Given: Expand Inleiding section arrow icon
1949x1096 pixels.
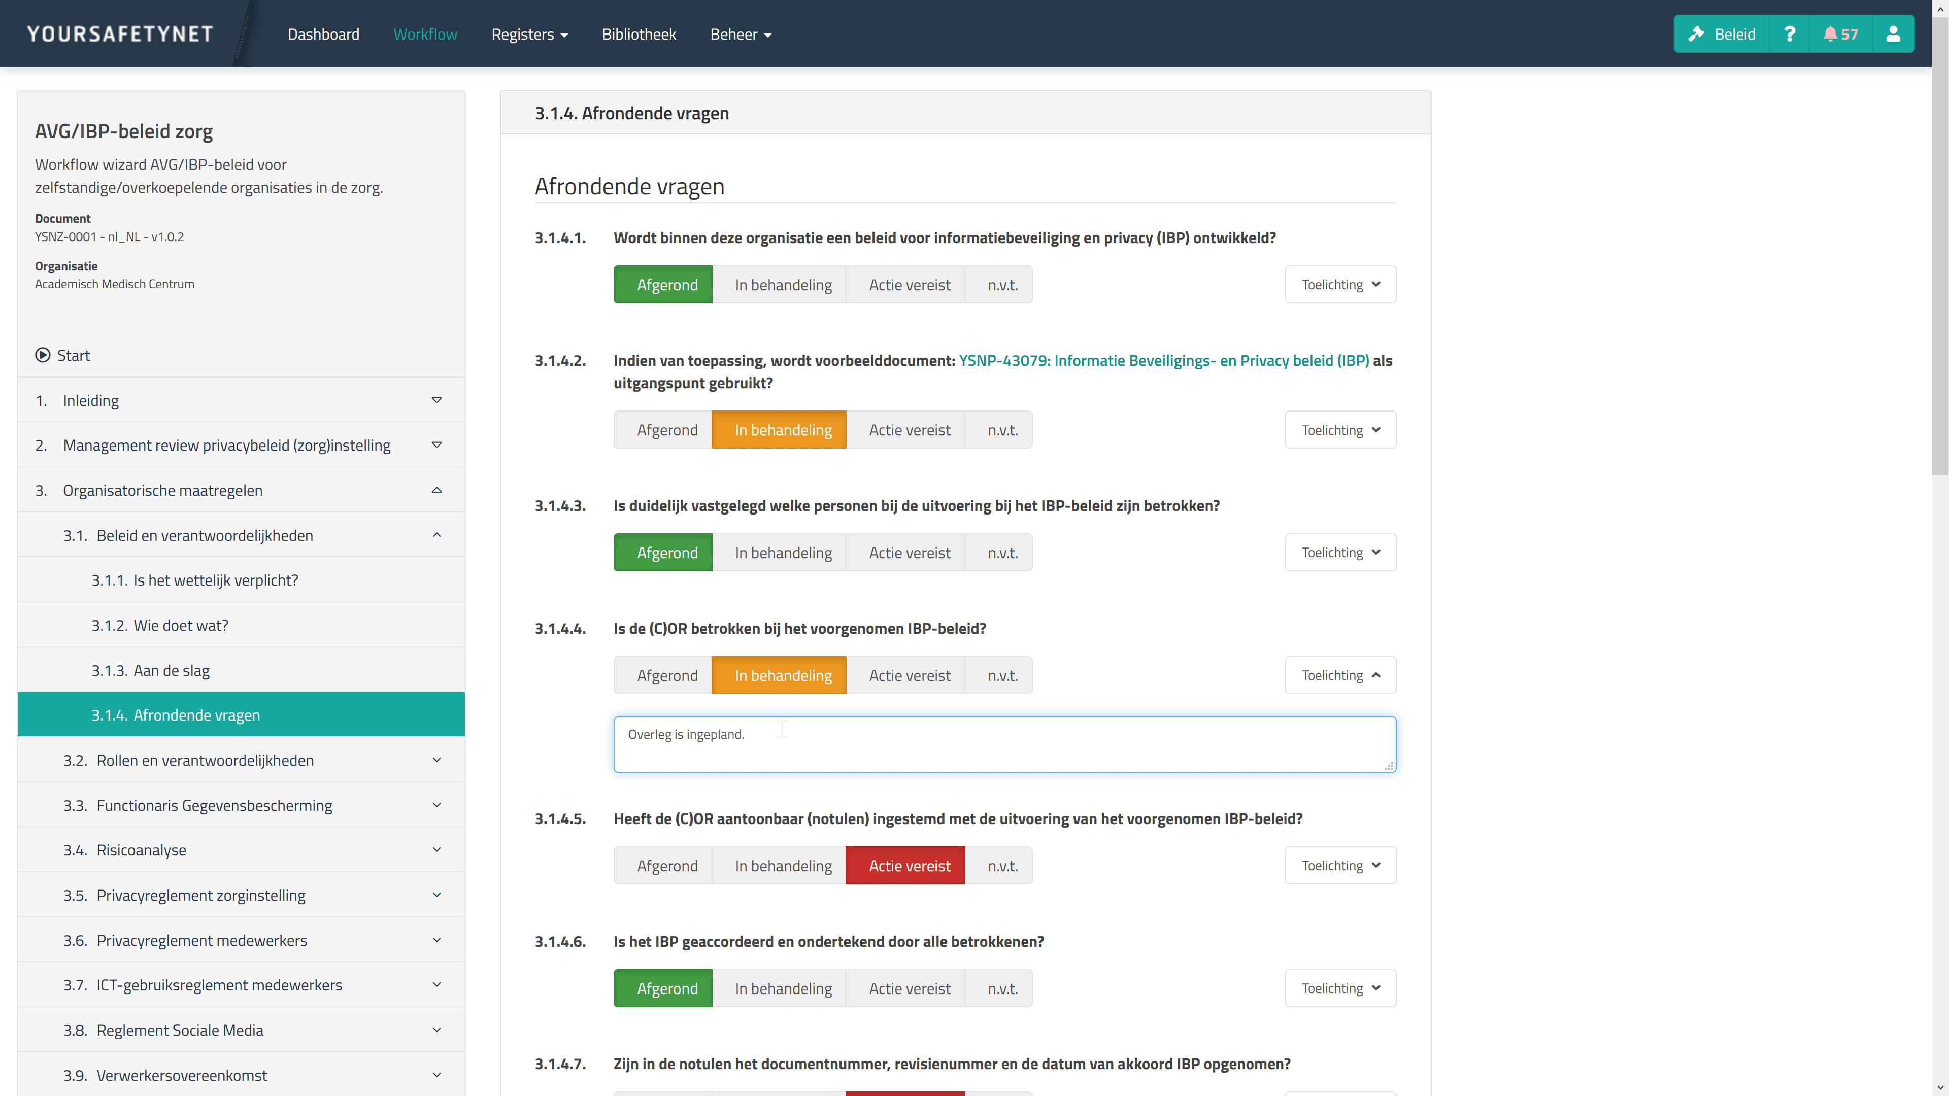Looking at the screenshot, I should click(436, 400).
